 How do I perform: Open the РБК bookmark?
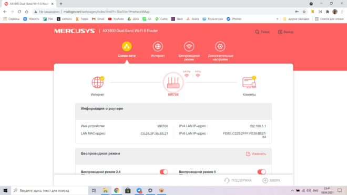pyautogui.click(x=48, y=19)
